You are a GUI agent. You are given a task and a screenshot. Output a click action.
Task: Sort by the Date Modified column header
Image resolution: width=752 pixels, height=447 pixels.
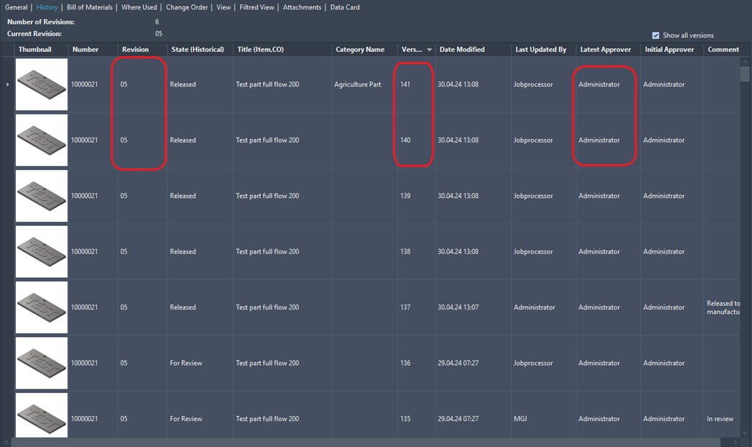click(x=461, y=49)
